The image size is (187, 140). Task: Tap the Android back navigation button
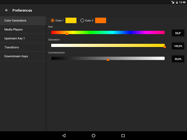point(64,136)
